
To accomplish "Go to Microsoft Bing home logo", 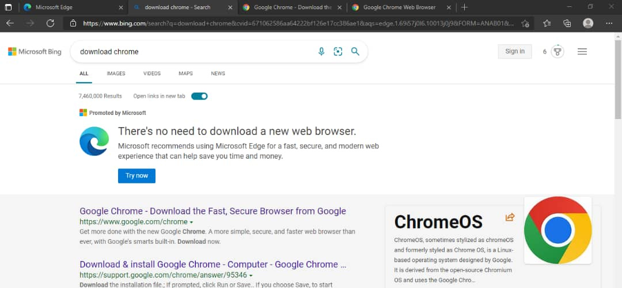I will tap(35, 52).
